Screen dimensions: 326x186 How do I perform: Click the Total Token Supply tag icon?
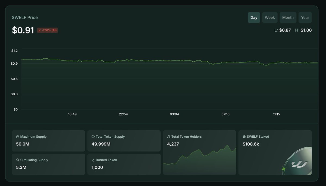tap(93, 137)
